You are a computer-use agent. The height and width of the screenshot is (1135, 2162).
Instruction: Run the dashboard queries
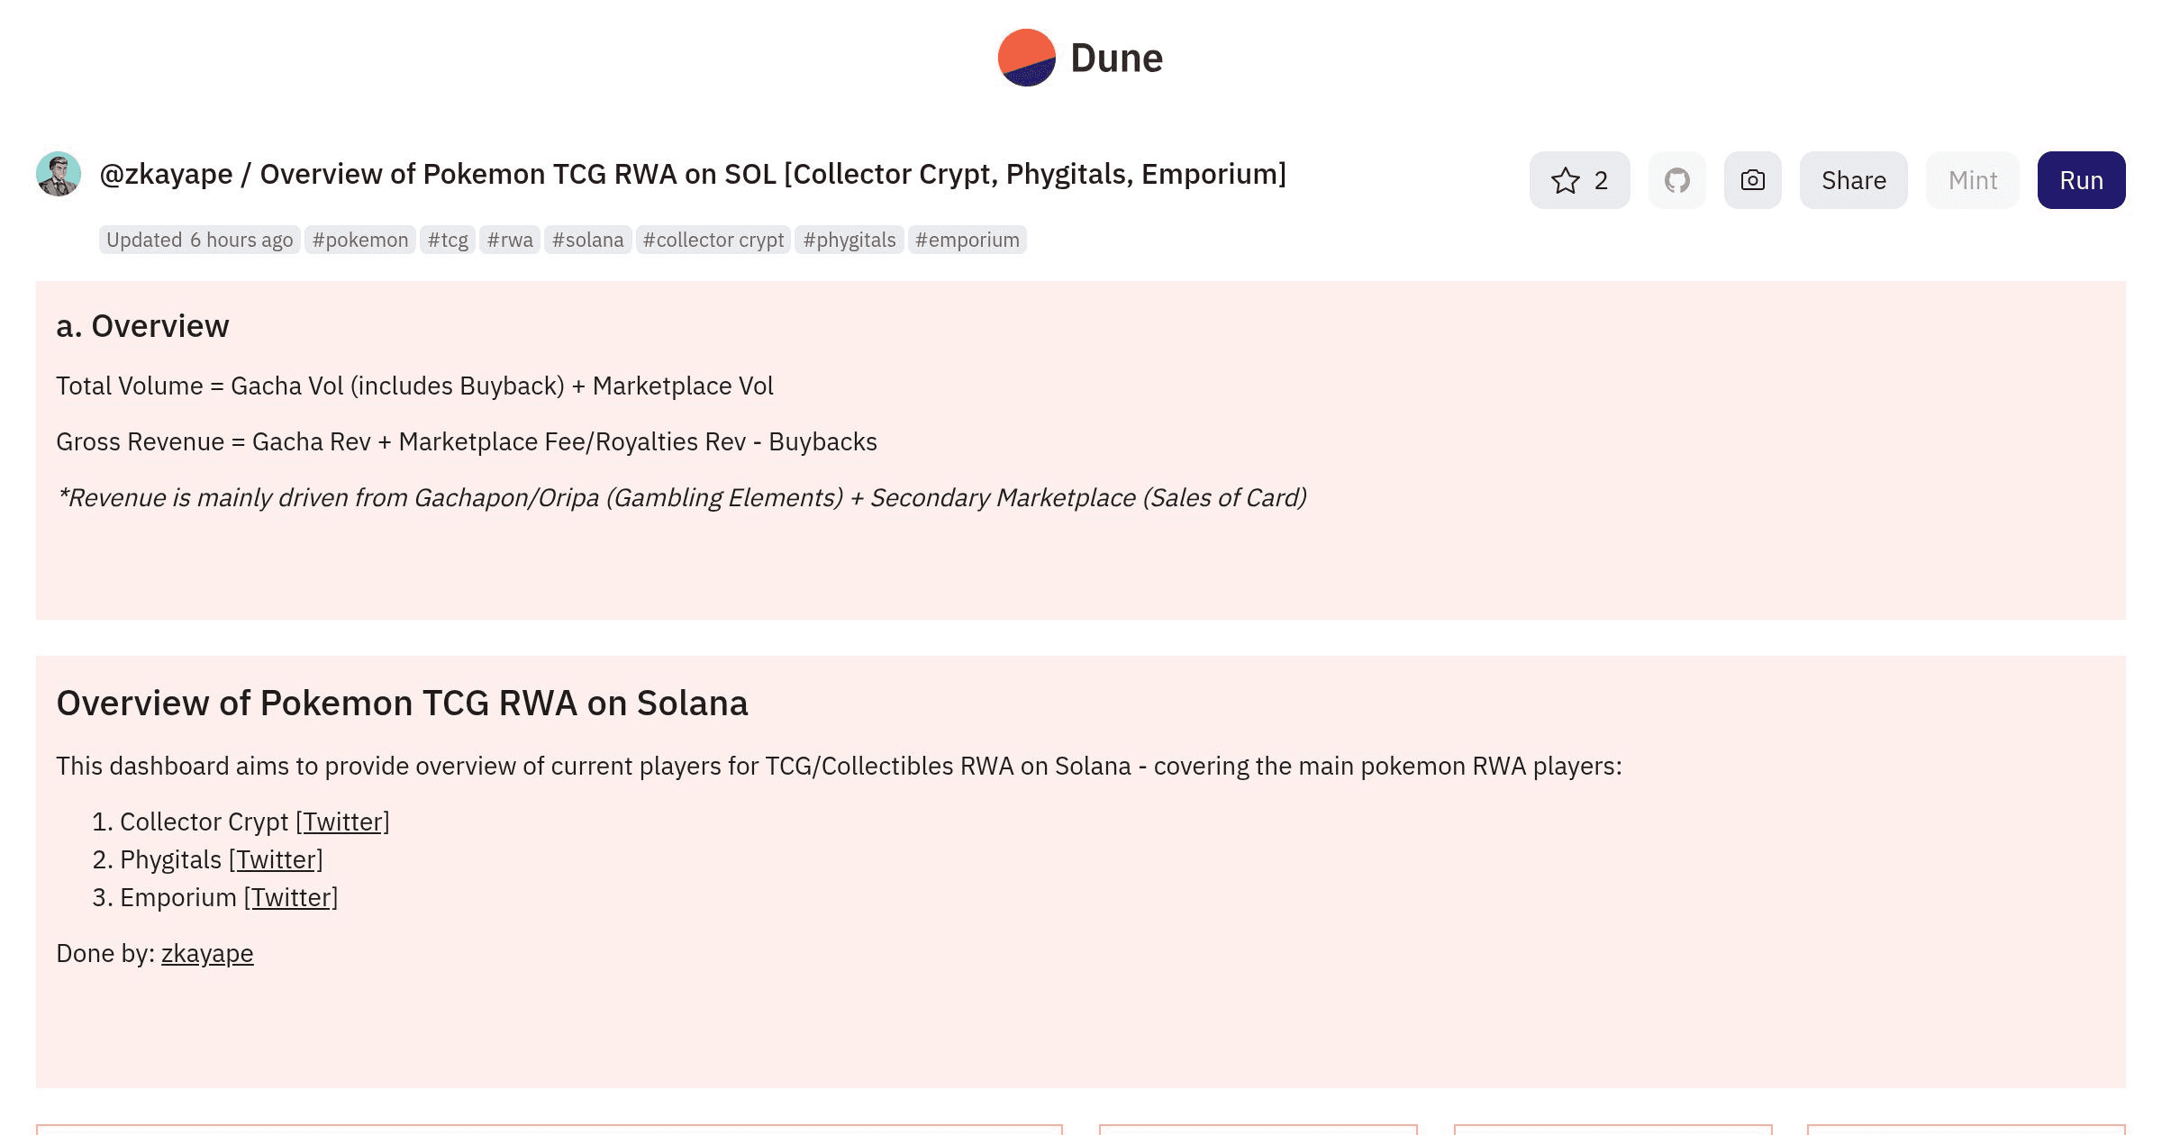[2081, 180]
